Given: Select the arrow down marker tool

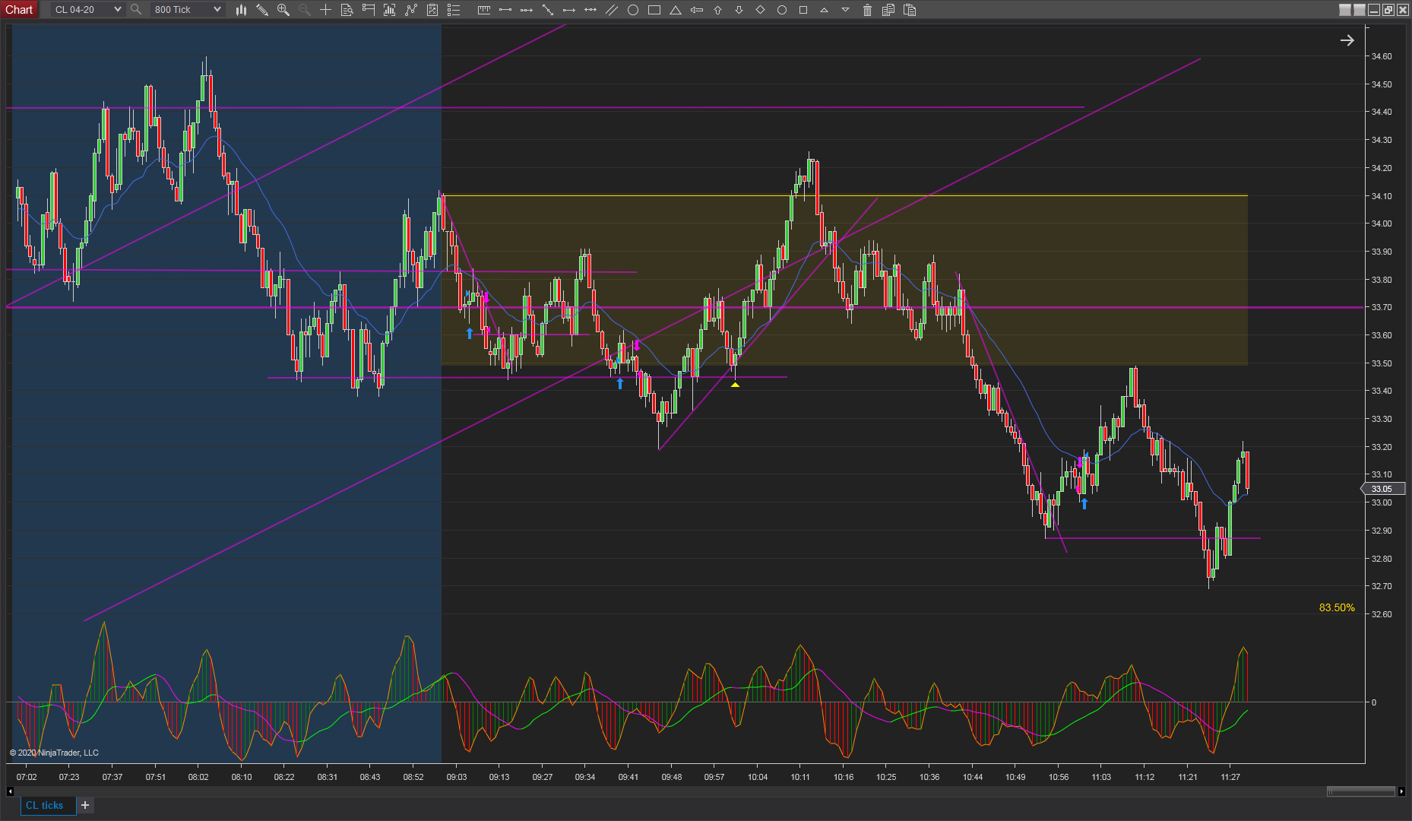Looking at the screenshot, I should coord(739,10).
